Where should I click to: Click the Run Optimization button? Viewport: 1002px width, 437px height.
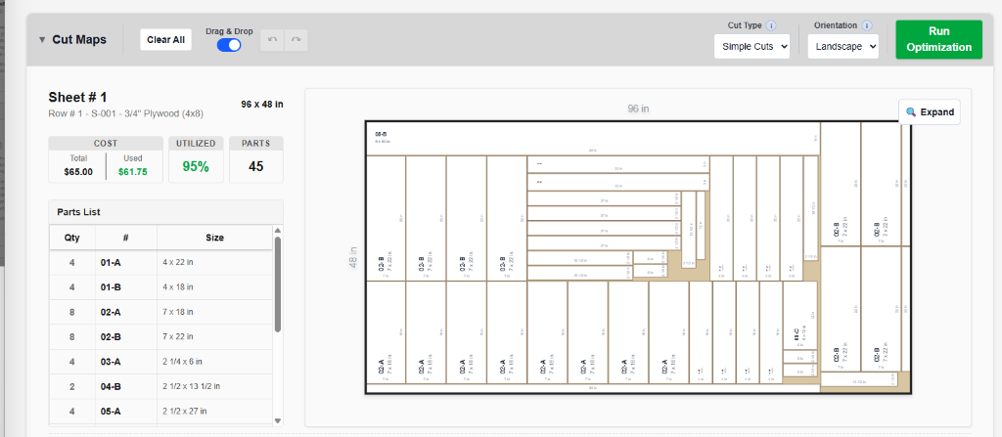coord(938,40)
